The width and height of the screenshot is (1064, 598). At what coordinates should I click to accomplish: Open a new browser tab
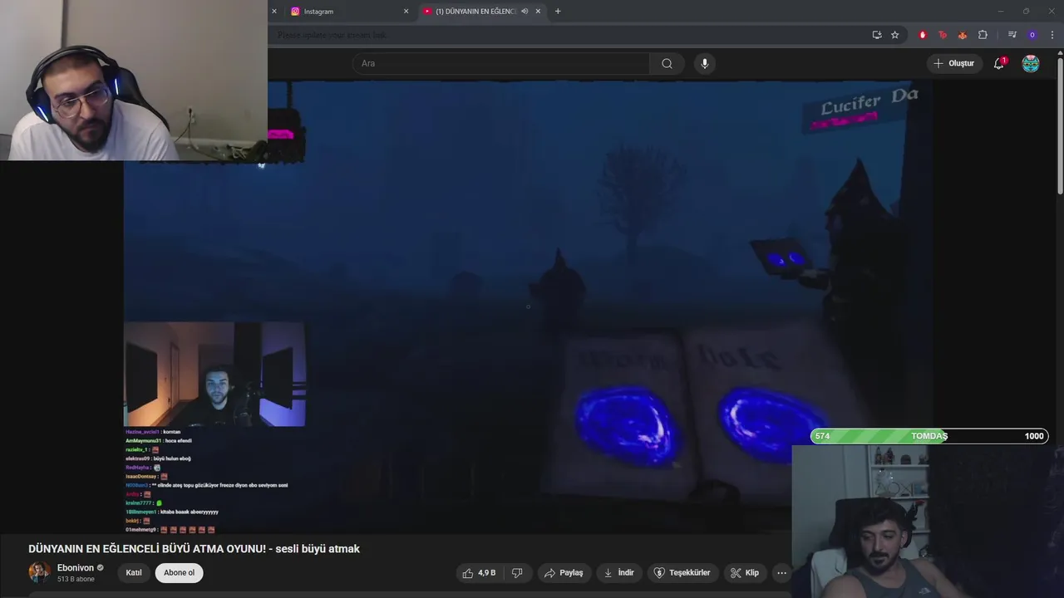coord(558,12)
